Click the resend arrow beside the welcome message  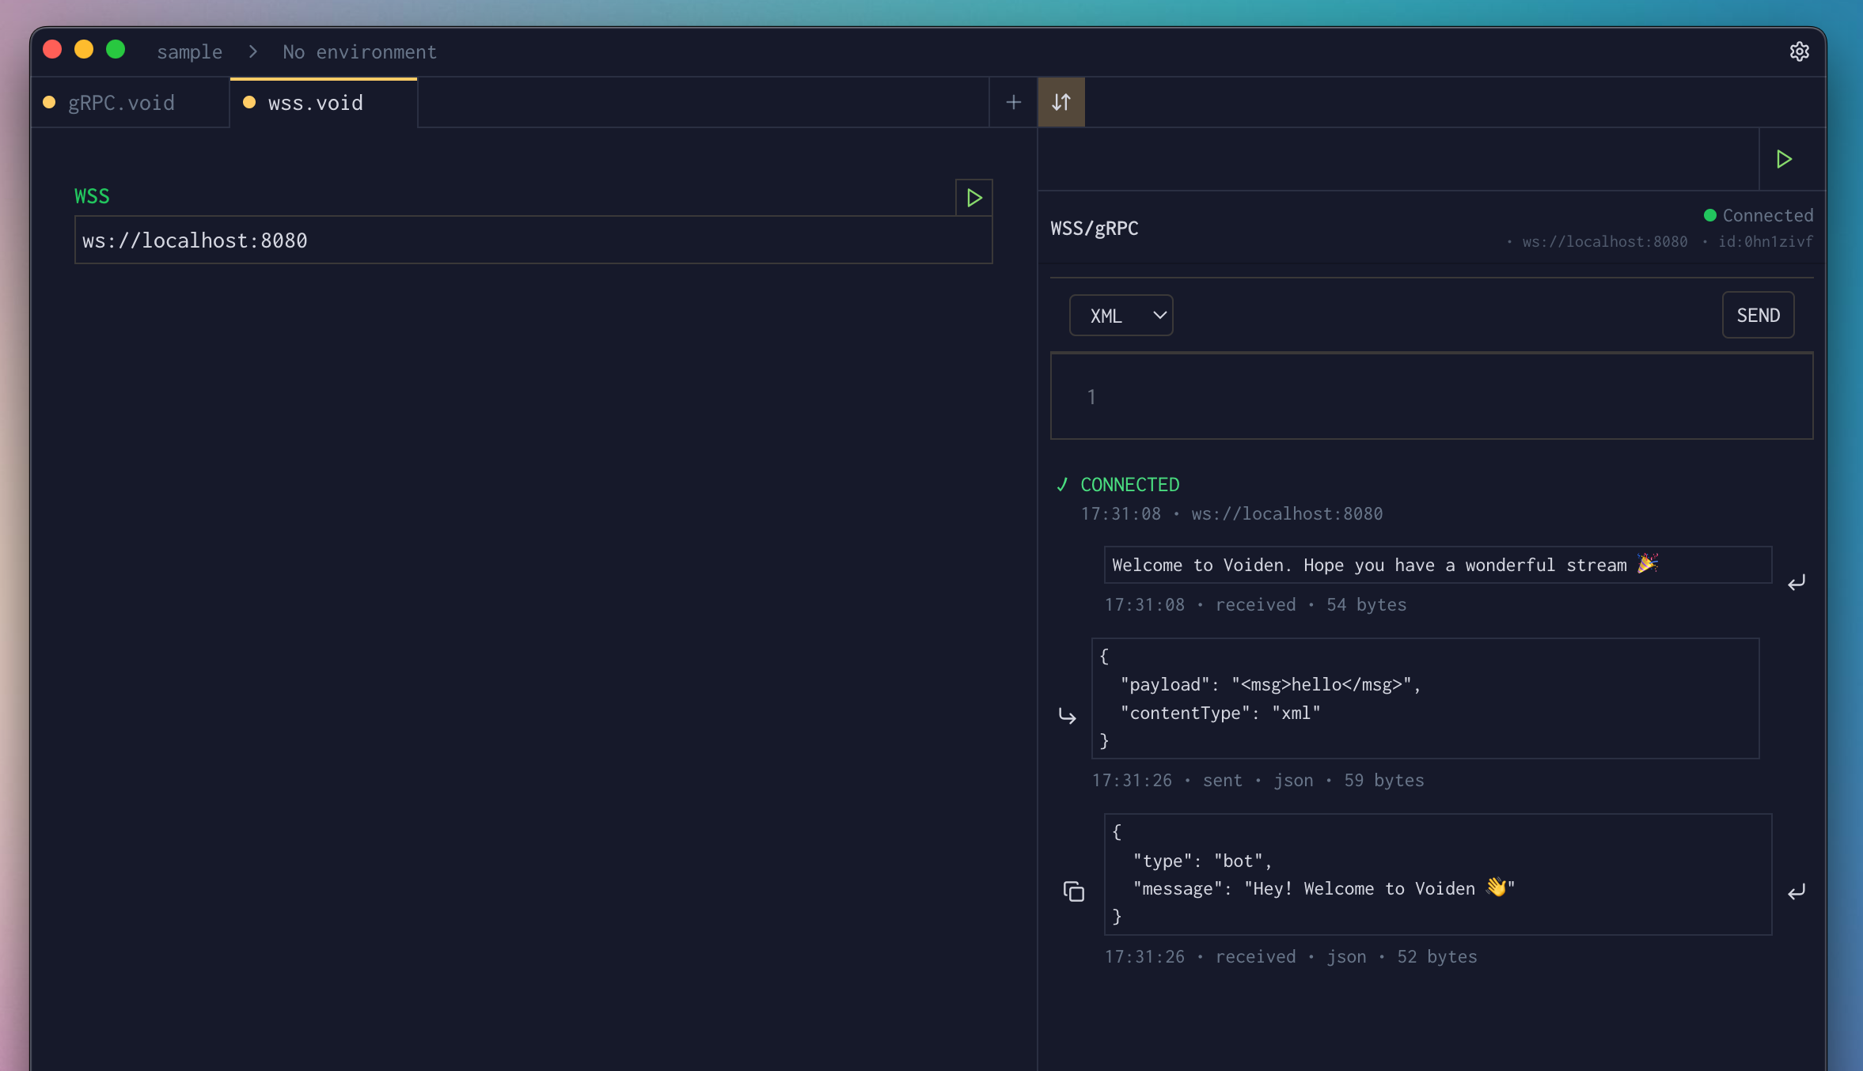(1796, 582)
